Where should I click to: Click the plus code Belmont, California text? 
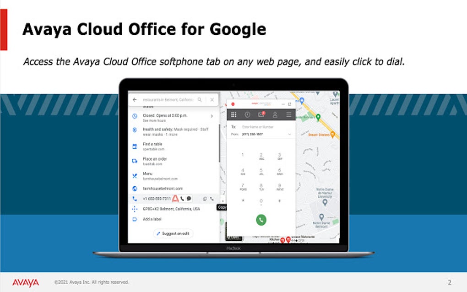coord(171,209)
